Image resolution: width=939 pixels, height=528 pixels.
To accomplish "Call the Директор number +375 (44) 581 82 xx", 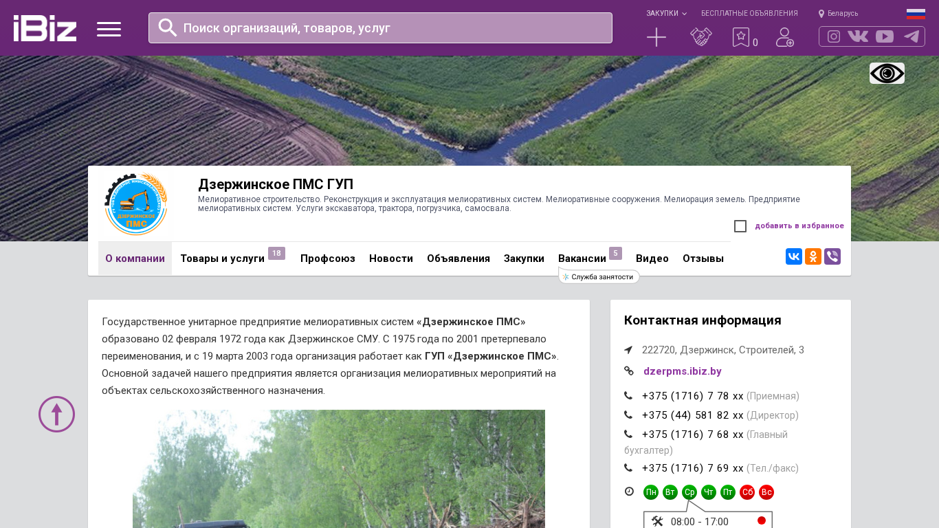I will pyautogui.click(x=693, y=415).
